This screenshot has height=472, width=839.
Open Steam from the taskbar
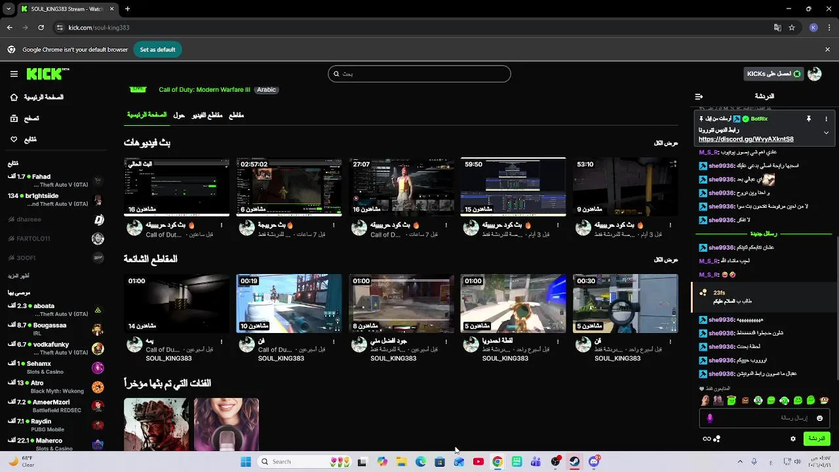click(574, 462)
